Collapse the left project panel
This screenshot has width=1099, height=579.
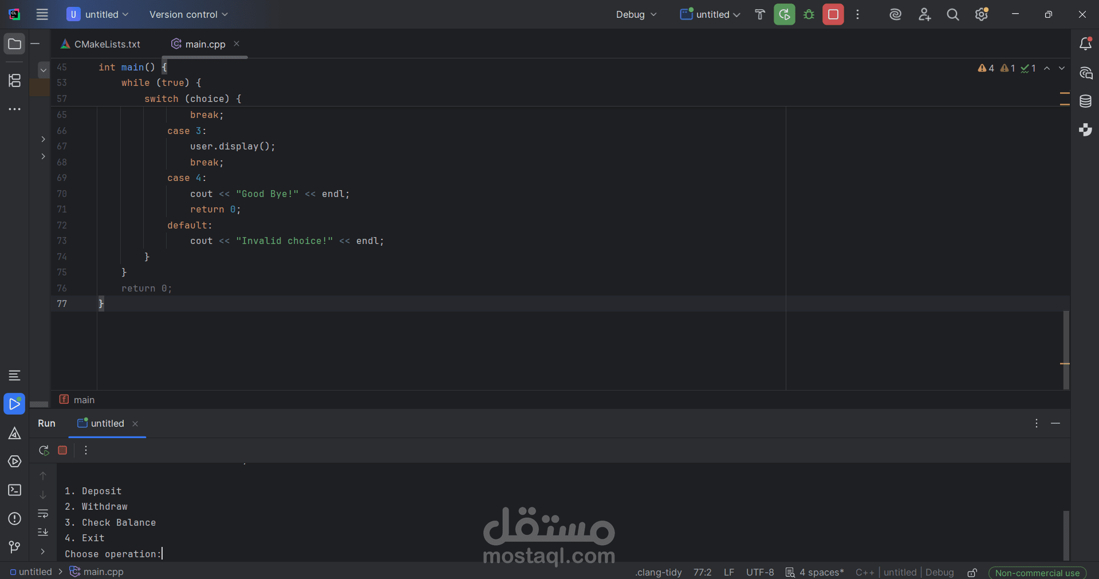(x=35, y=44)
